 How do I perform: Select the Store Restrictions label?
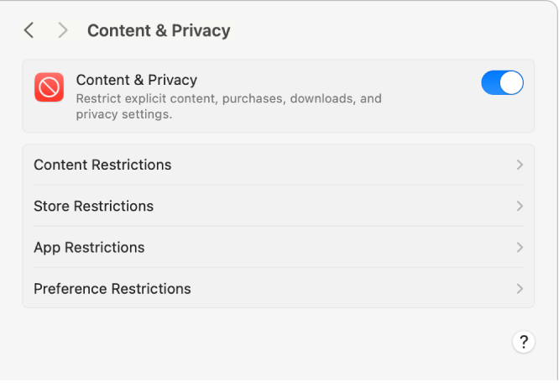(93, 206)
